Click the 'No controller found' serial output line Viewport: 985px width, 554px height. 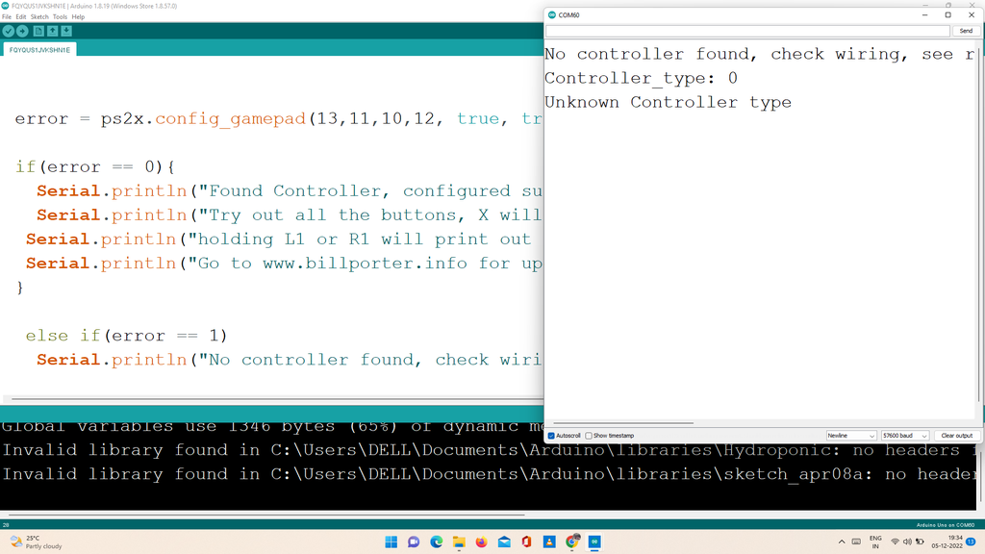pos(760,55)
